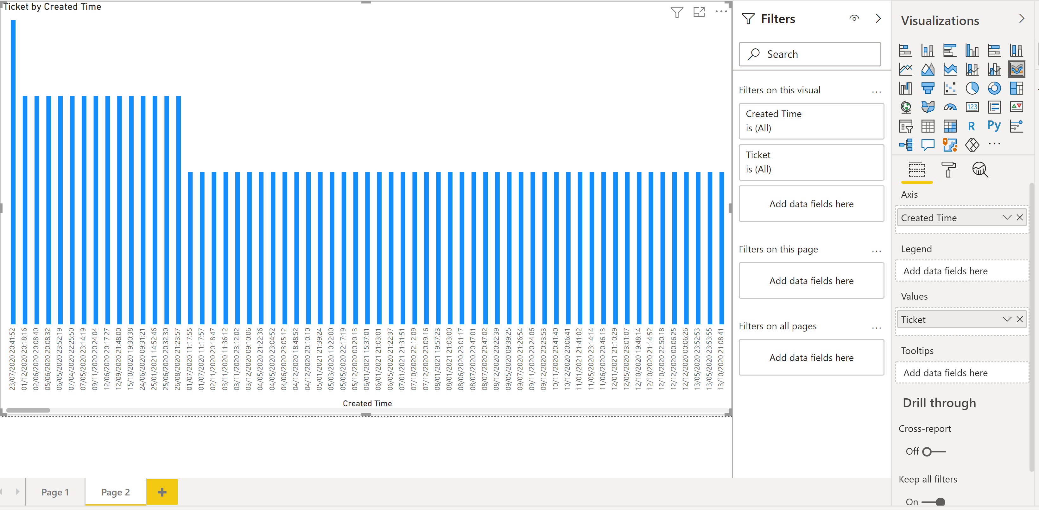Select the Page 2 tab
The image size is (1039, 510).
[116, 492]
